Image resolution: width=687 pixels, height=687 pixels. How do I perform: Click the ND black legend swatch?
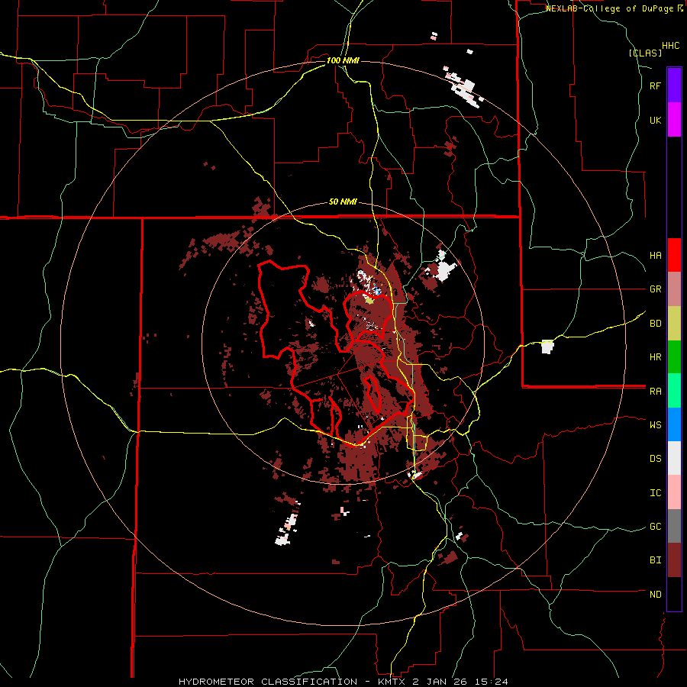click(x=674, y=594)
